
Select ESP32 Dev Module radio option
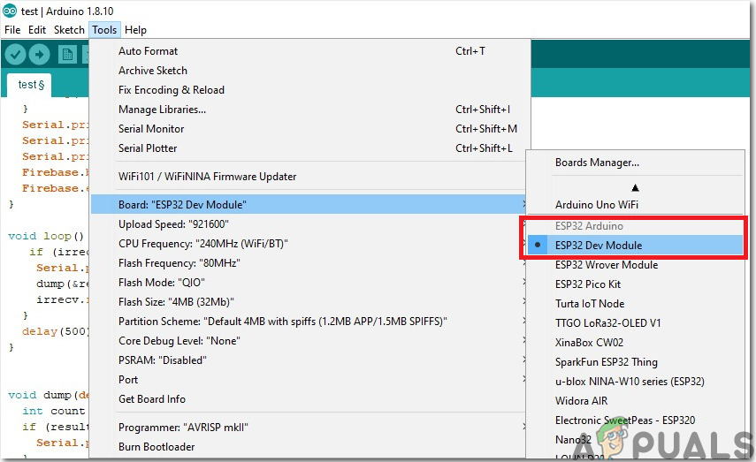(635, 246)
